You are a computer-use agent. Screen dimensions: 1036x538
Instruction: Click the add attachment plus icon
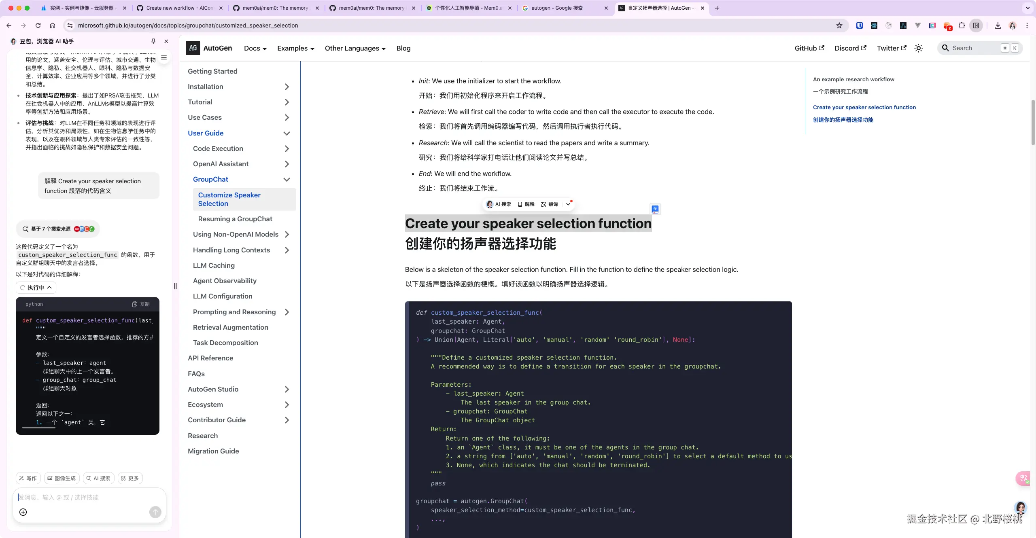23,512
